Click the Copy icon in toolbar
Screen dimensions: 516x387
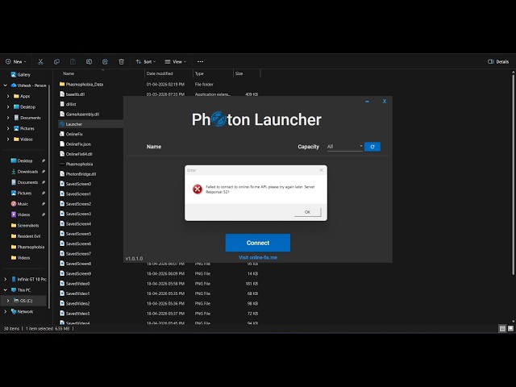tap(56, 61)
